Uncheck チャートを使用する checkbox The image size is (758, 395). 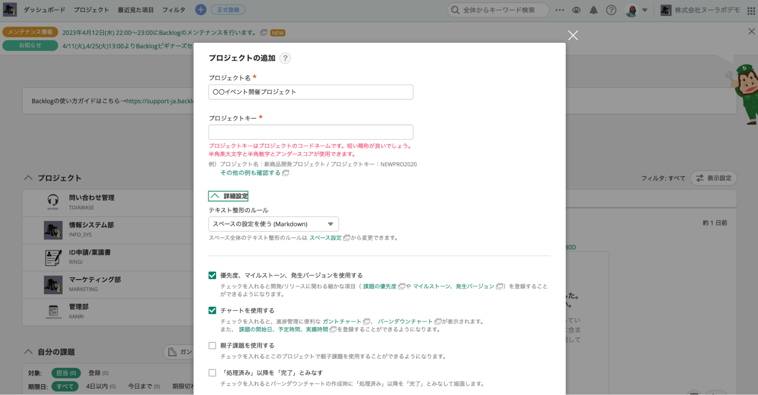(x=212, y=310)
